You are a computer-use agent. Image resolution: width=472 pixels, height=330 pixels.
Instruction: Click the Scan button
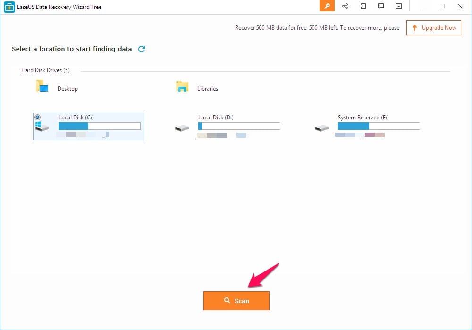[236, 300]
